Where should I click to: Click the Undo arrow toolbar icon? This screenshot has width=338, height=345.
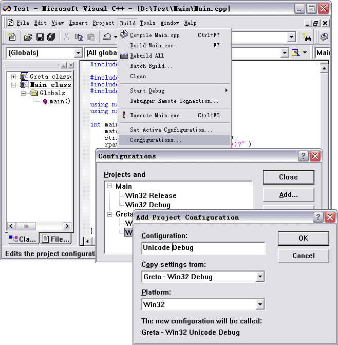click(107, 37)
